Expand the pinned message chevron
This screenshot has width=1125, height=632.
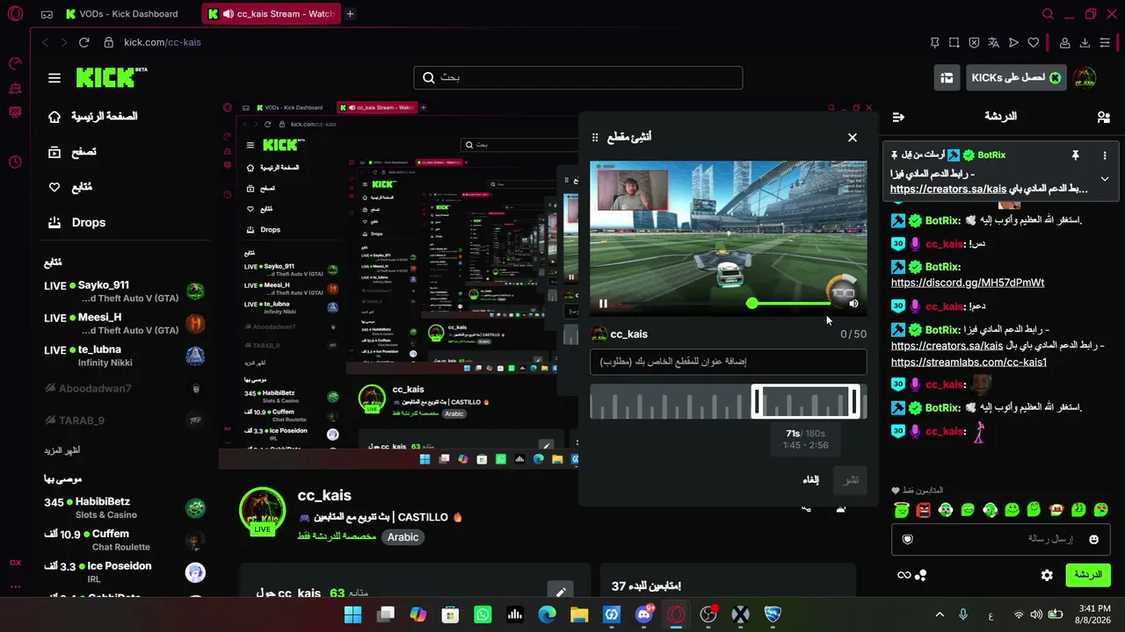pyautogui.click(x=1105, y=179)
